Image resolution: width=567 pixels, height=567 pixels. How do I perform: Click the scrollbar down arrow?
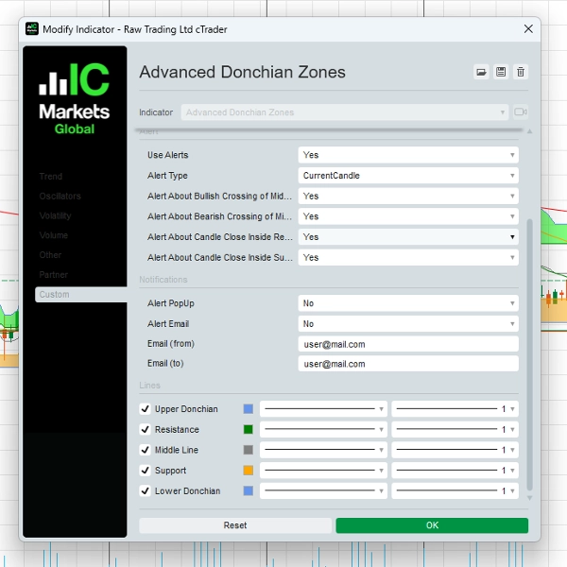(x=529, y=498)
